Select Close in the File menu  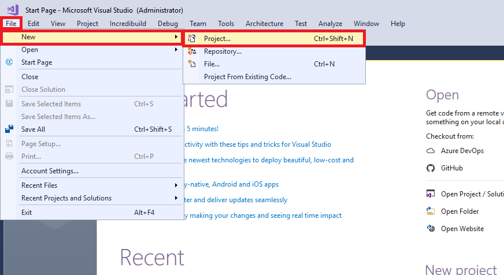92,77
